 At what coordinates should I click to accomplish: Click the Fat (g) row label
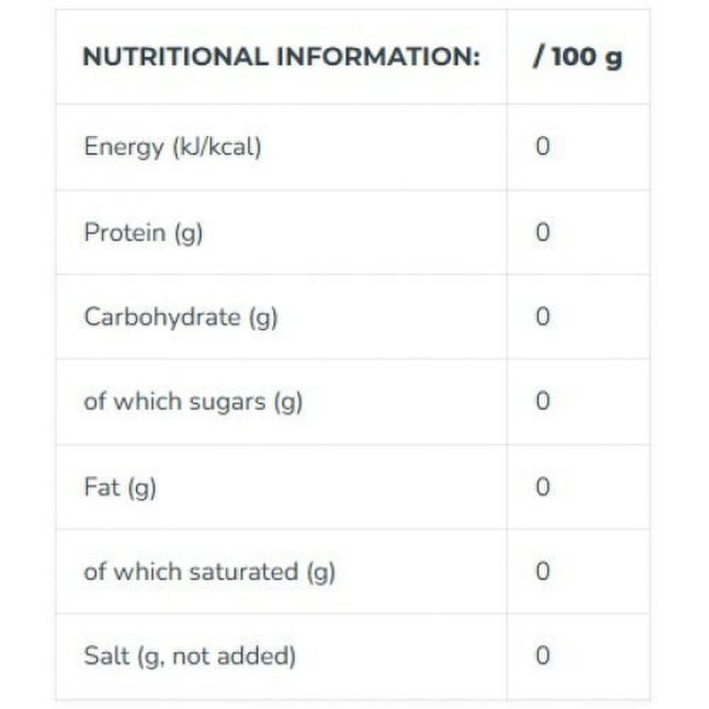click(120, 488)
